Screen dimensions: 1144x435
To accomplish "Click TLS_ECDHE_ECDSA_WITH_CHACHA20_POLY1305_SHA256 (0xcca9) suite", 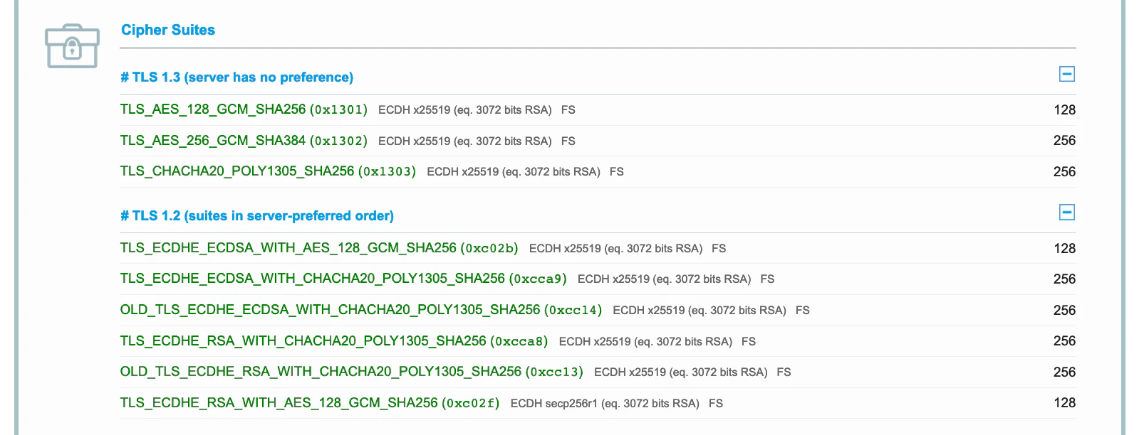I will [343, 279].
